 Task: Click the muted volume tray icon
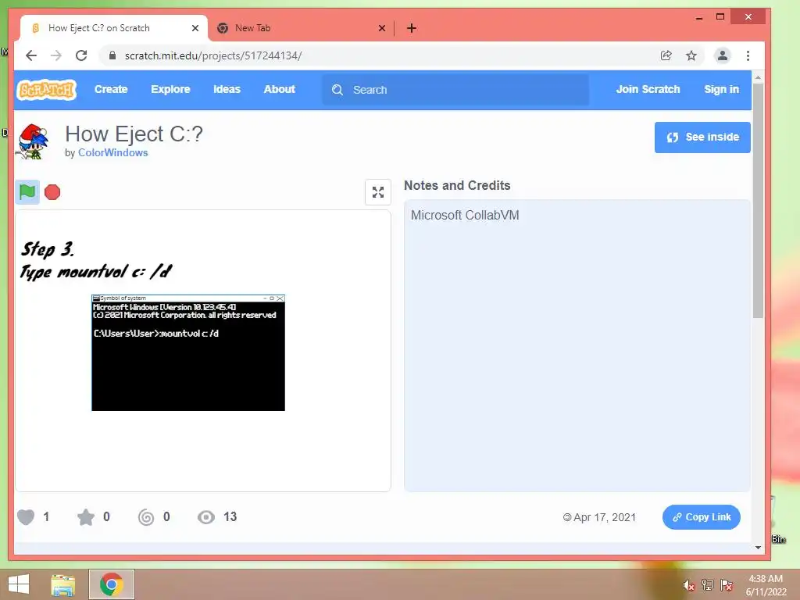pyautogui.click(x=688, y=585)
